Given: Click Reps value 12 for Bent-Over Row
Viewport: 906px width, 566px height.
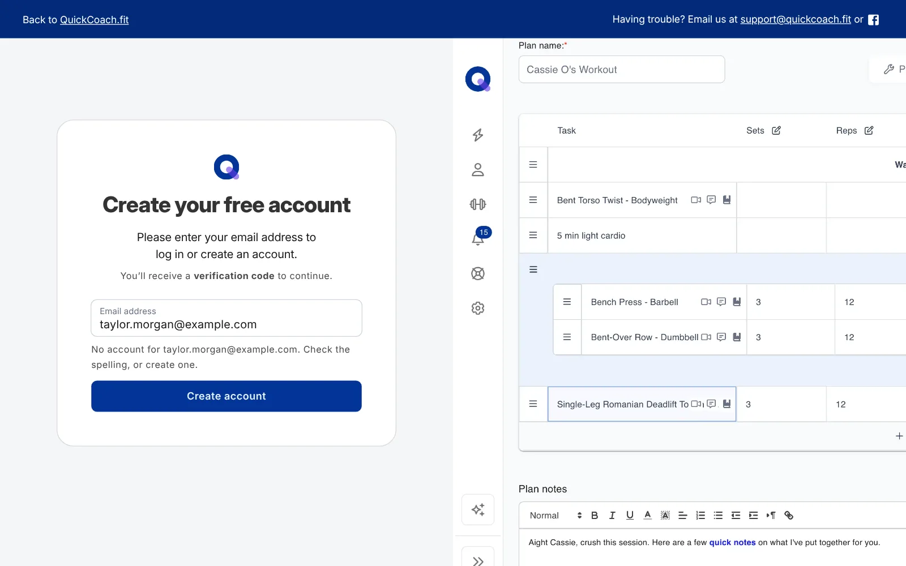Looking at the screenshot, I should (849, 337).
